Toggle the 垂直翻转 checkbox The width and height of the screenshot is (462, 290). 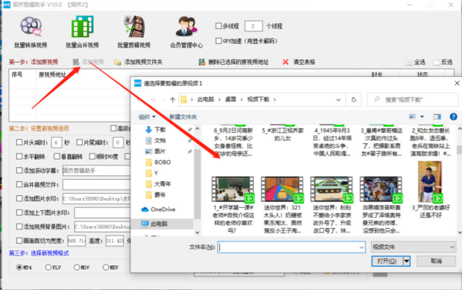(57, 157)
